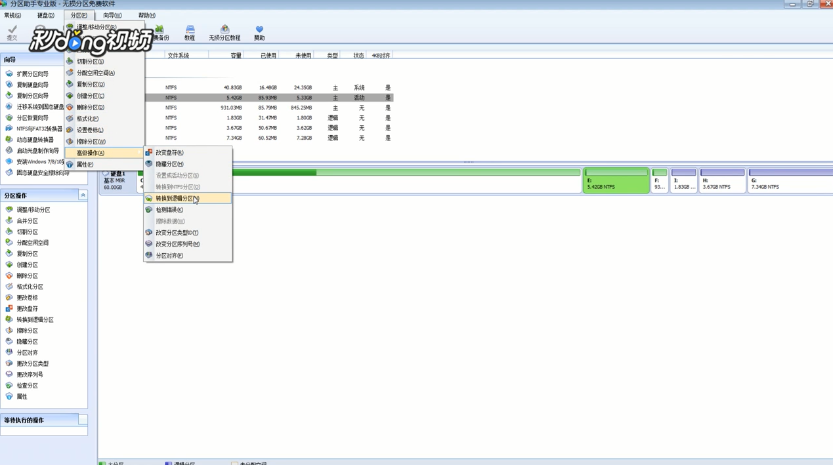833x465 pixels.
Task: Click 更改序列号 in the sidebar
Action: [30, 374]
